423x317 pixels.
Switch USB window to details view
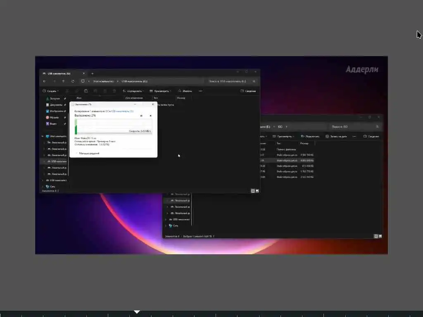tap(253, 191)
